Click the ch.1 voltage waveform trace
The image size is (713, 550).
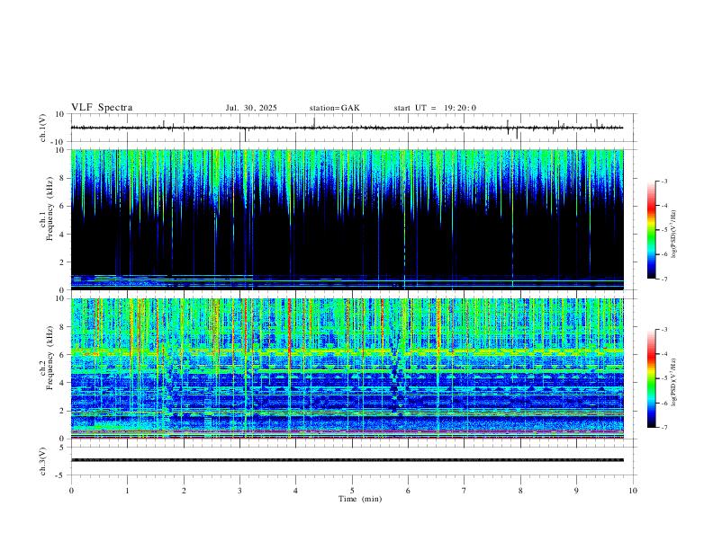tap(347, 128)
